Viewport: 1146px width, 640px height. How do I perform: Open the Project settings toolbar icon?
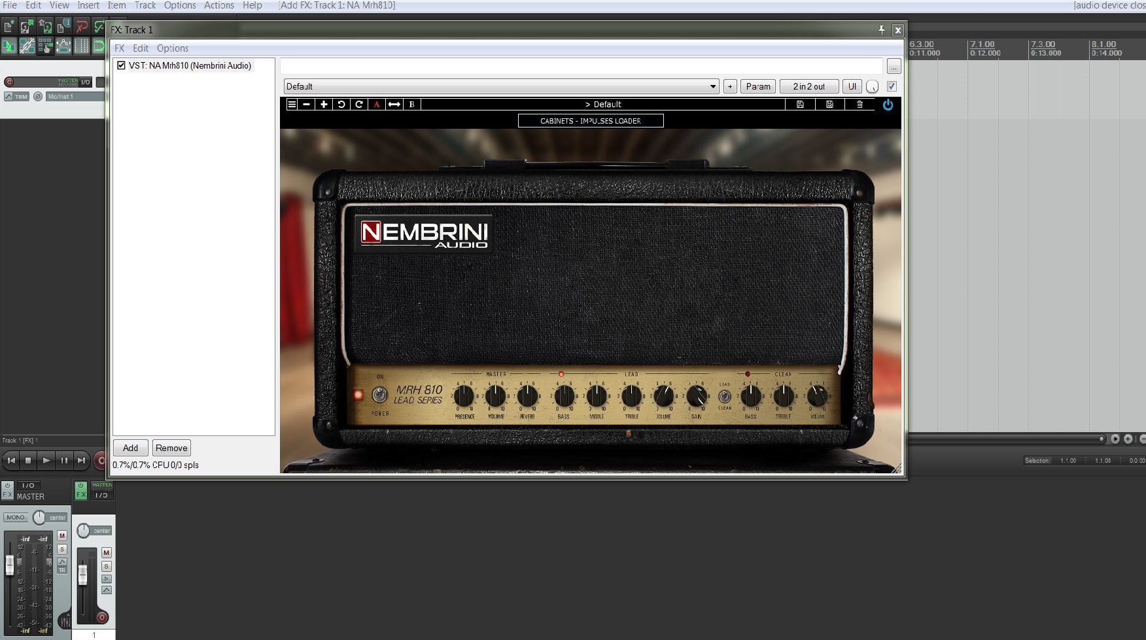[x=63, y=27]
